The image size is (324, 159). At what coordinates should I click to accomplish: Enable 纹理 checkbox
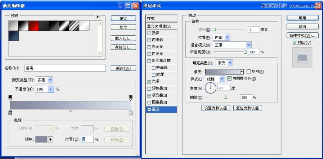click(153, 75)
